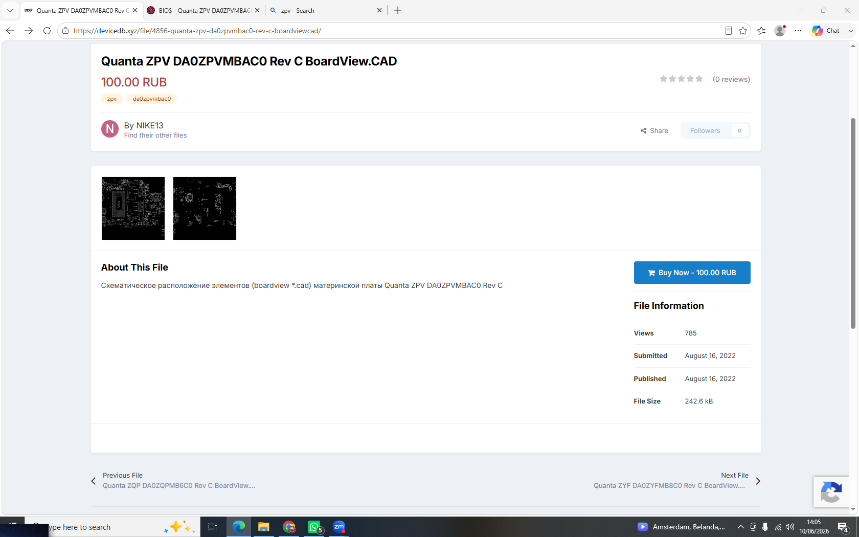
Task: Open network settings tray icon
Action: coord(778,527)
